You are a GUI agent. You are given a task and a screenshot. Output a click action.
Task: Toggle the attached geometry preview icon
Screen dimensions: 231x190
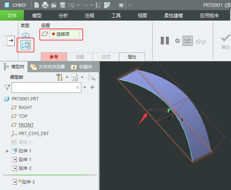tap(188, 41)
